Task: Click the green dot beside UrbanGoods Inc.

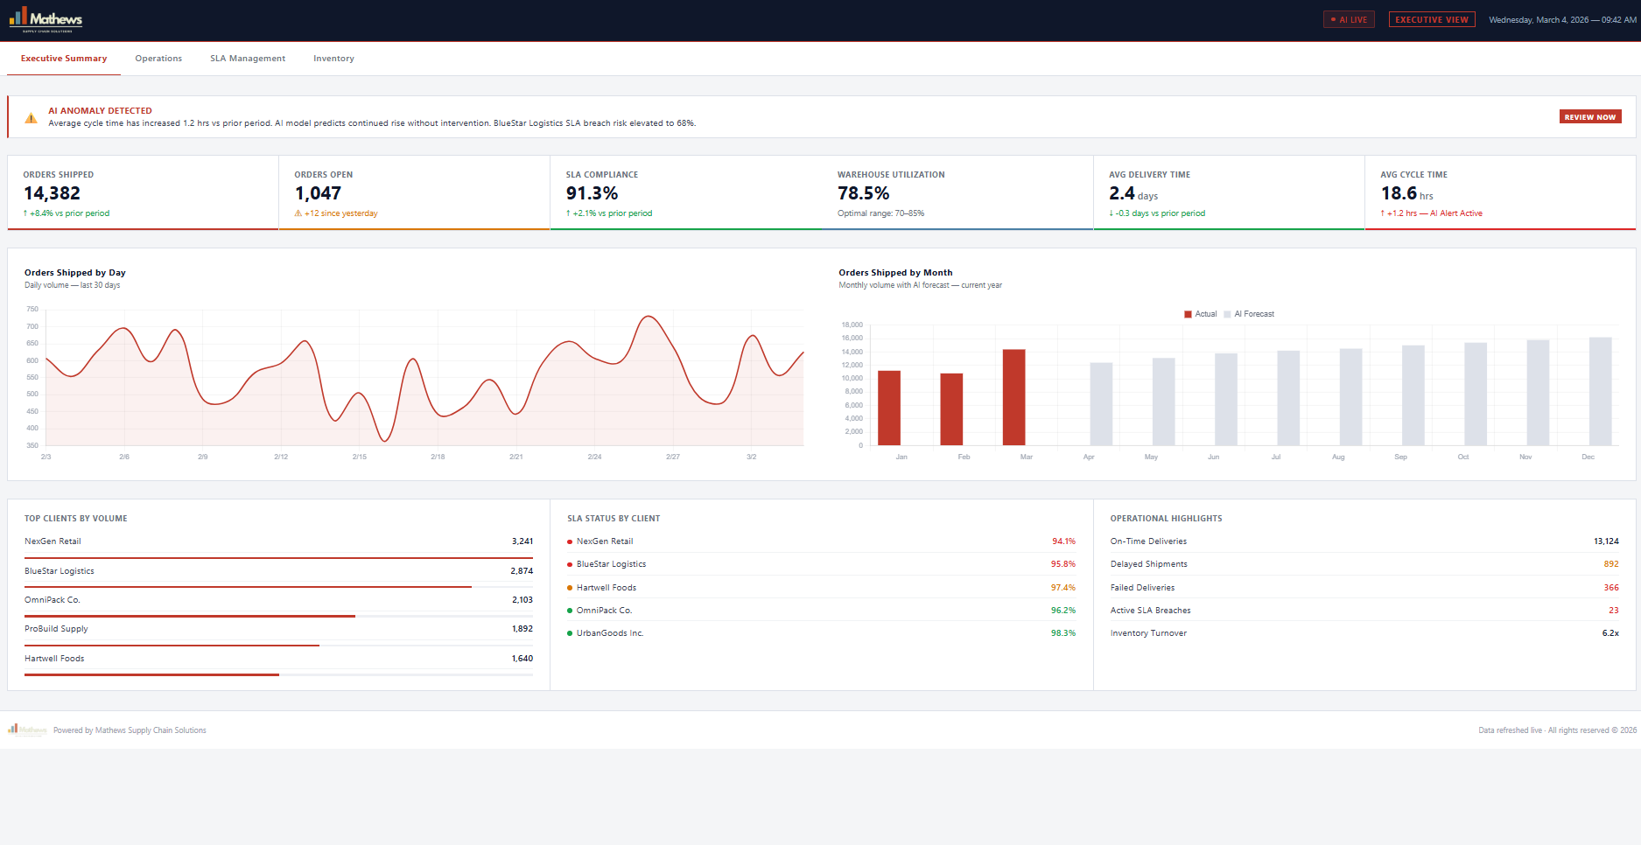Action: tap(570, 633)
